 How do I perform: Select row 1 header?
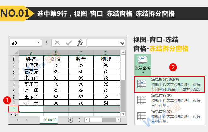pos(14,59)
